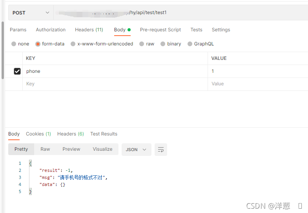Screen dimensions: 308x213
Task: Open the JSON format dropdown
Action: click(137, 150)
